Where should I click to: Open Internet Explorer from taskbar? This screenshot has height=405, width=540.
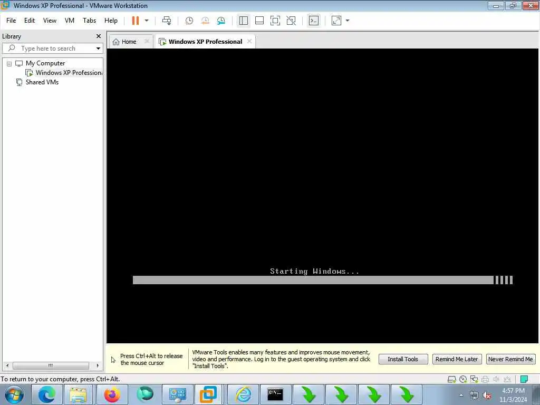[x=243, y=394]
